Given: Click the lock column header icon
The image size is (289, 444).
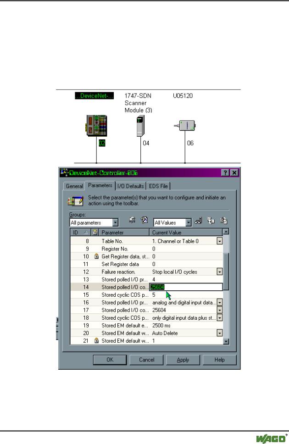Looking at the screenshot, I should pyautogui.click(x=95, y=233).
